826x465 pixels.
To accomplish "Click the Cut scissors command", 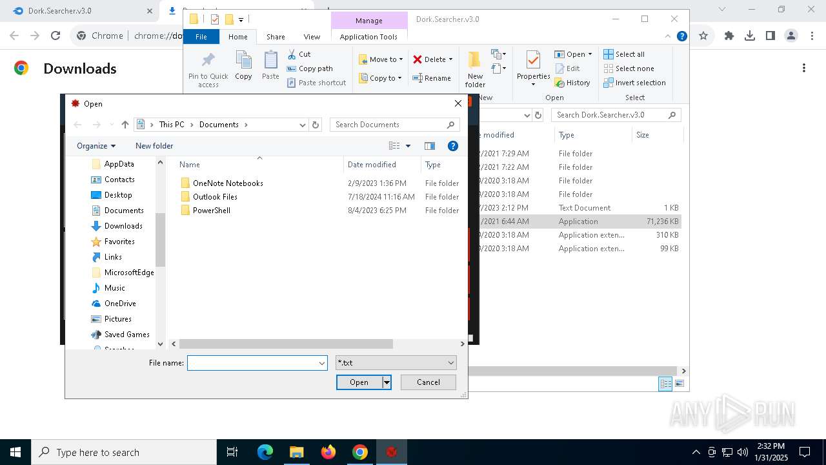I will [x=299, y=54].
